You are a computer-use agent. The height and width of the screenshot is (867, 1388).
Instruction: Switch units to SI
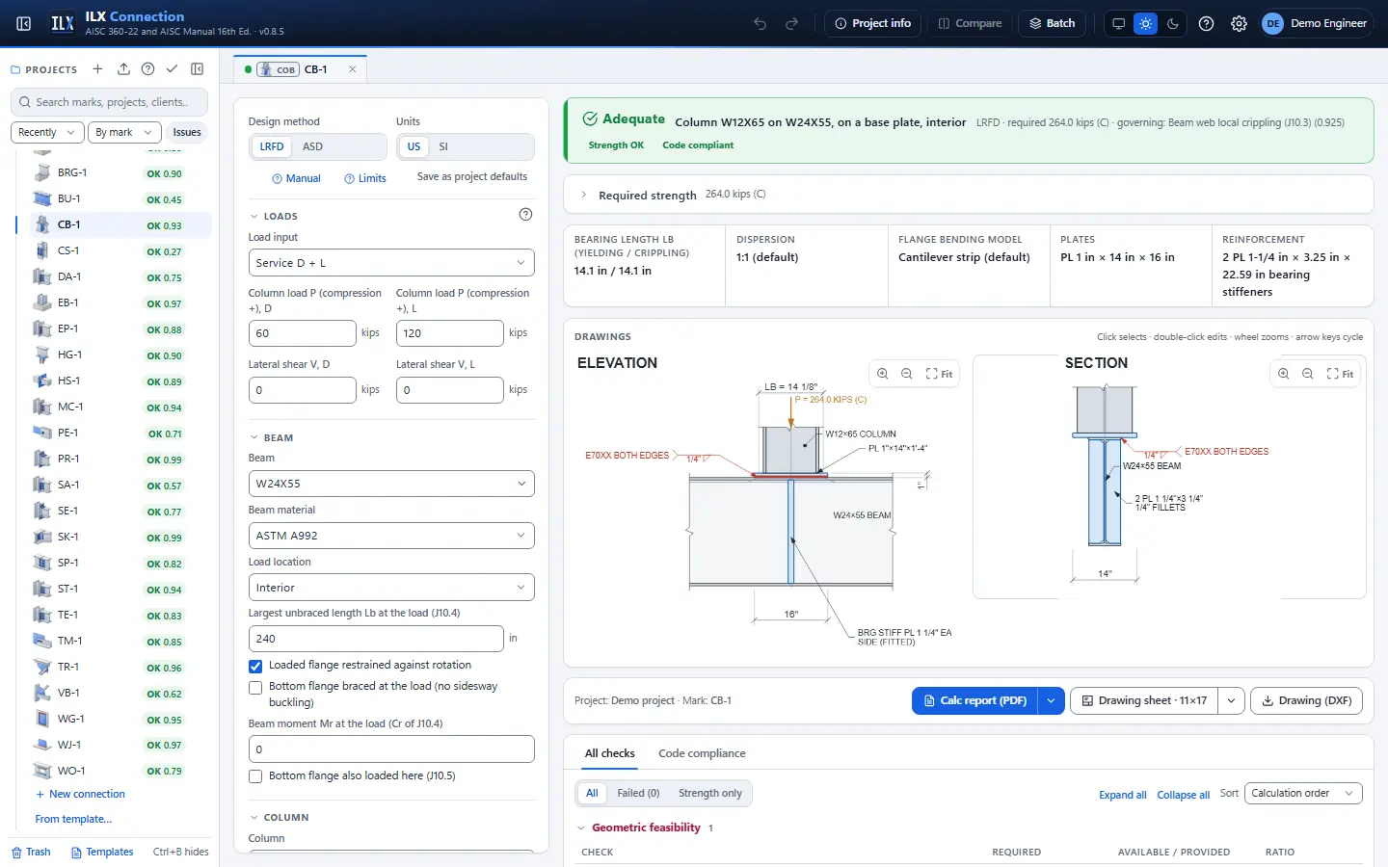coord(443,146)
